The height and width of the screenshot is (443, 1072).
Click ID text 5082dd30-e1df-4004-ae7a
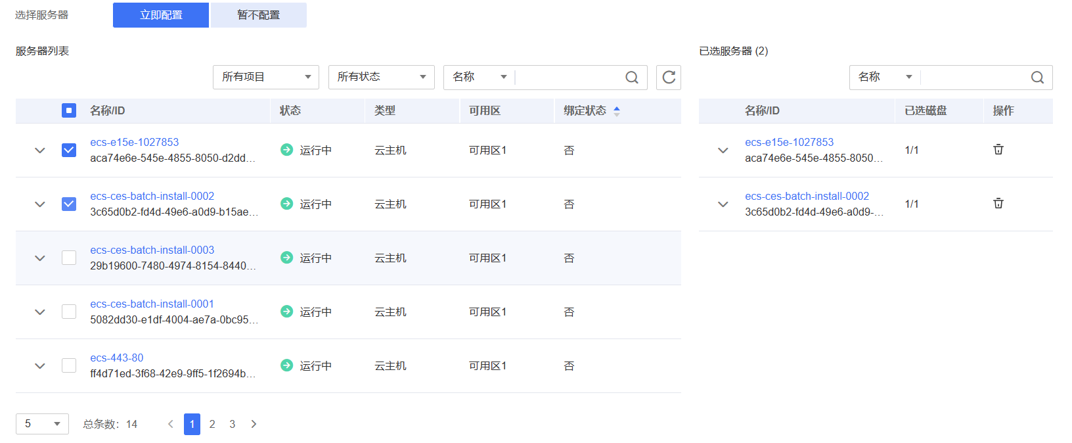click(x=174, y=319)
